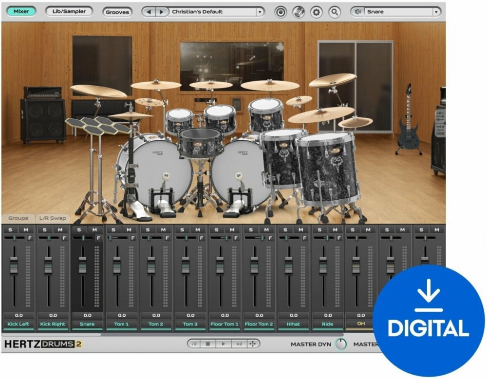Click the magnifier search icon
This screenshot has width=487, height=379.
[334, 12]
